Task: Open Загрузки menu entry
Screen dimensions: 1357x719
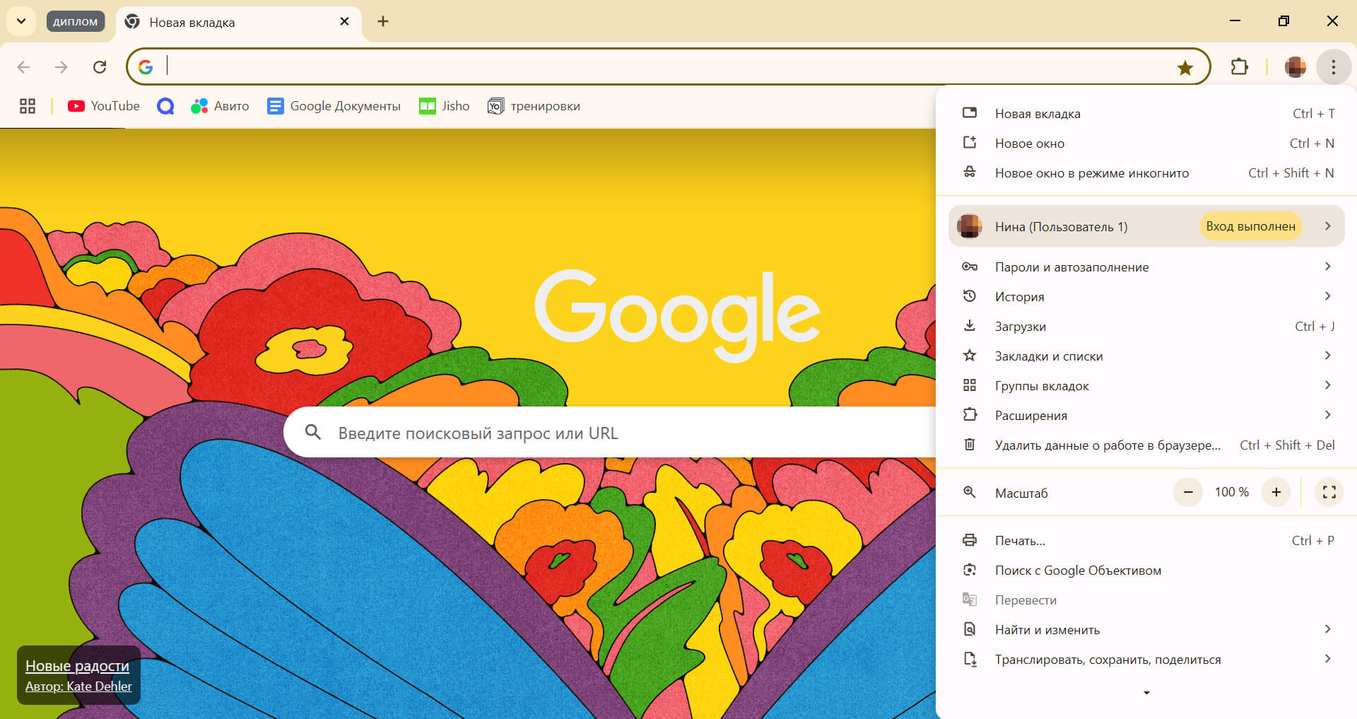Action: click(x=1146, y=326)
